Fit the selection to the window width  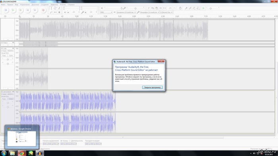[x=194, y=8]
